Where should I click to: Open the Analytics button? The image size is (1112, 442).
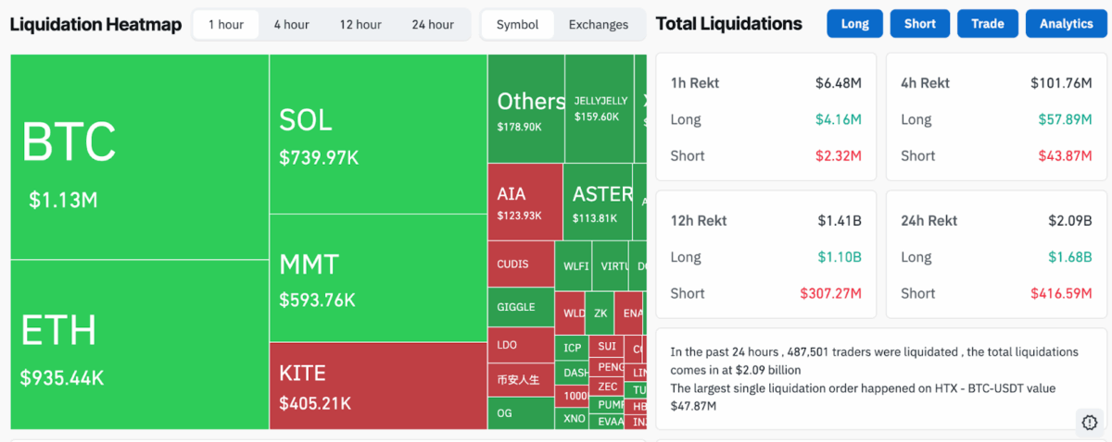pos(1066,24)
